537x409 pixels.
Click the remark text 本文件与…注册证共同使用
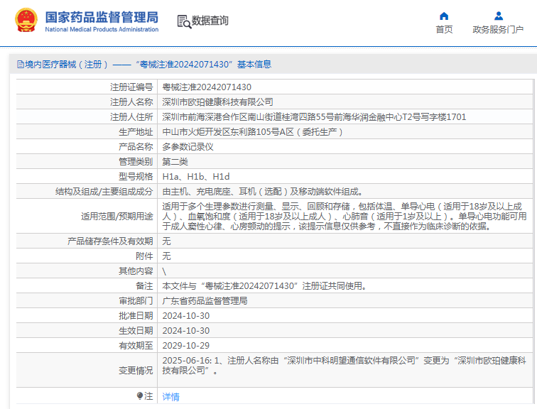(264, 285)
